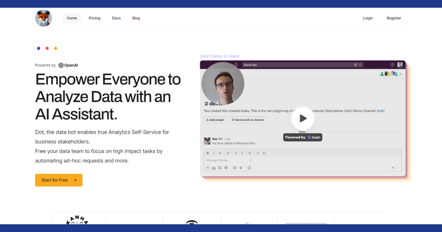The width and height of the screenshot is (442, 232).
Task: Open the Today date dropdown in Slack demo
Action: pos(303,132)
